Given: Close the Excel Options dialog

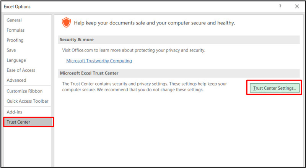Looking at the screenshot, I should point(297,6).
